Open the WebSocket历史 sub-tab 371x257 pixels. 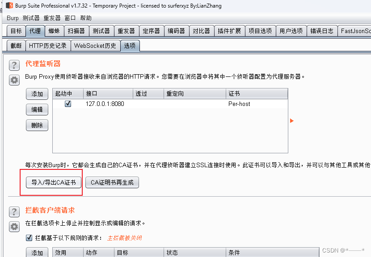click(95, 46)
